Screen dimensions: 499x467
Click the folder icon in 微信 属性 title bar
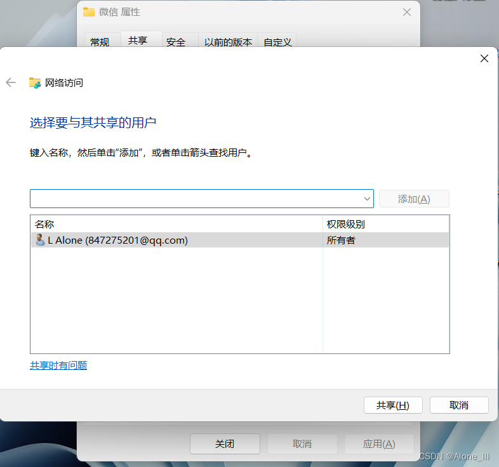89,12
